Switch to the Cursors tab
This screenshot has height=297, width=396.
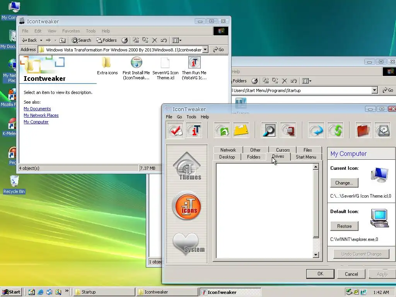[x=283, y=150]
